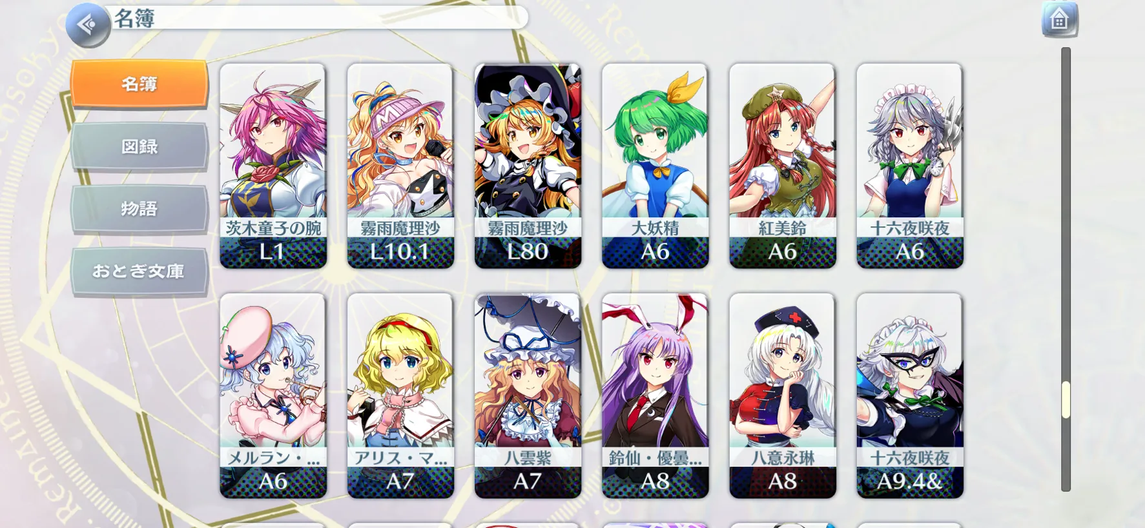This screenshot has width=1145, height=528.
Task: Open 茨木童子の腕 L1 character card
Action: click(x=273, y=166)
